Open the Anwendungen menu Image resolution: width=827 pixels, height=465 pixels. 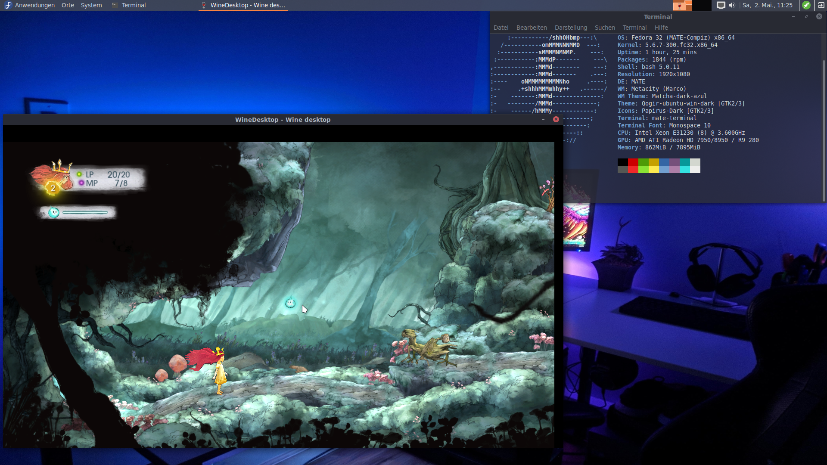click(x=34, y=5)
